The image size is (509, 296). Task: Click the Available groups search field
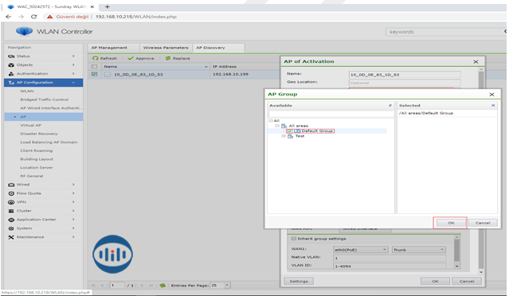pyautogui.click(x=331, y=114)
